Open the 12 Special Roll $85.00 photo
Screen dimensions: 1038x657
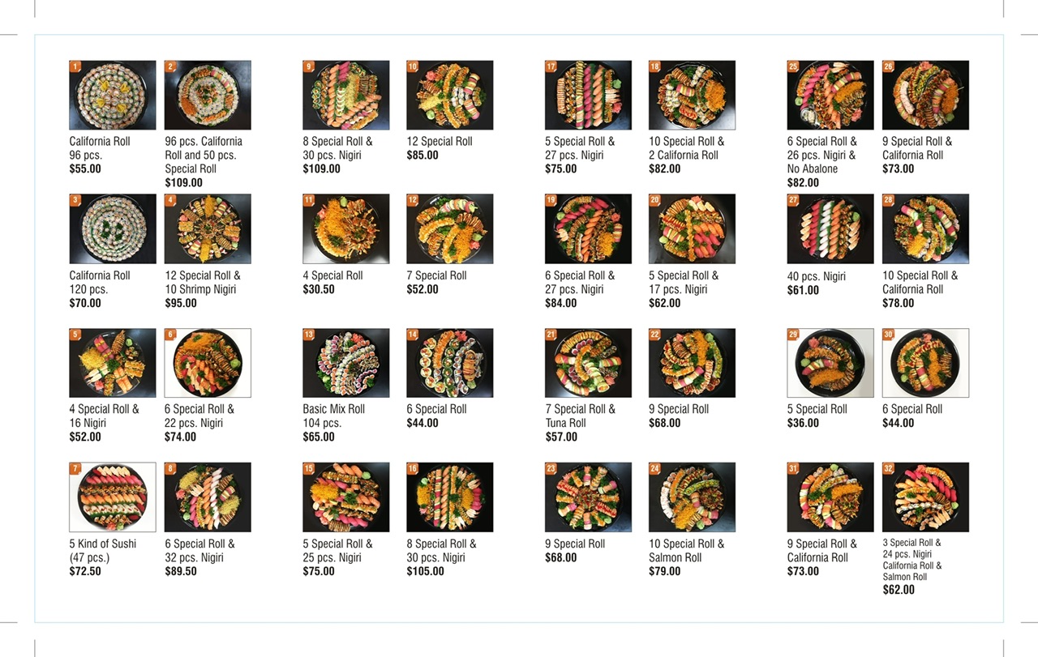pyautogui.click(x=450, y=95)
